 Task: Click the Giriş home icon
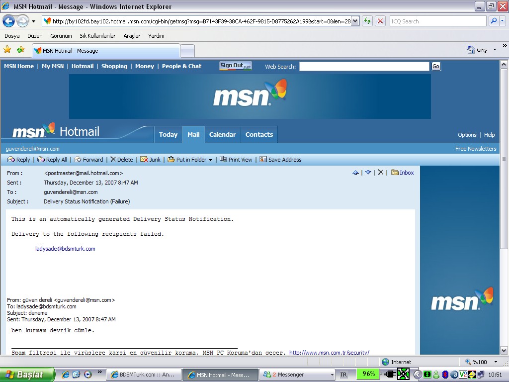471,50
